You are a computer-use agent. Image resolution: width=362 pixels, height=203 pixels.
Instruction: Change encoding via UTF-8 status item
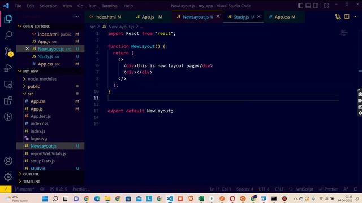264,189
